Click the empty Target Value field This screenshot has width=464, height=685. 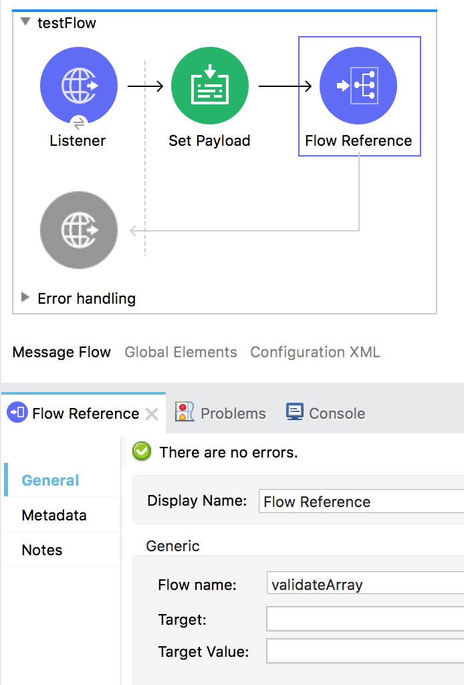(365, 651)
